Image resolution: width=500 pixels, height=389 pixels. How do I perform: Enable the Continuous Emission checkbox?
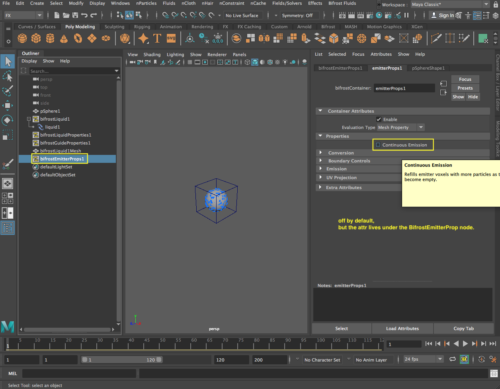point(377,145)
